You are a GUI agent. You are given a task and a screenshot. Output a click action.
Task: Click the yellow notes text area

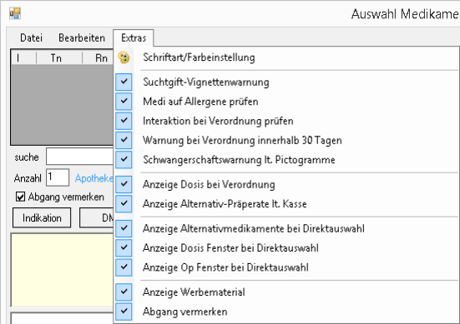click(62, 270)
